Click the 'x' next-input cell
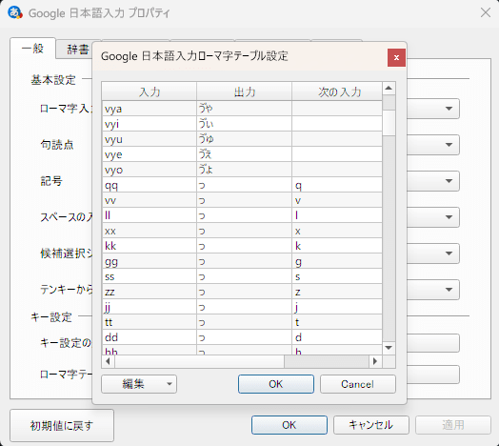This screenshot has height=446, width=499. pyautogui.click(x=337, y=231)
